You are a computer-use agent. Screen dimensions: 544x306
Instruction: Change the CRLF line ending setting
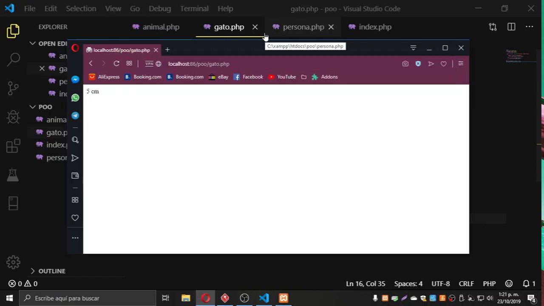point(466,283)
